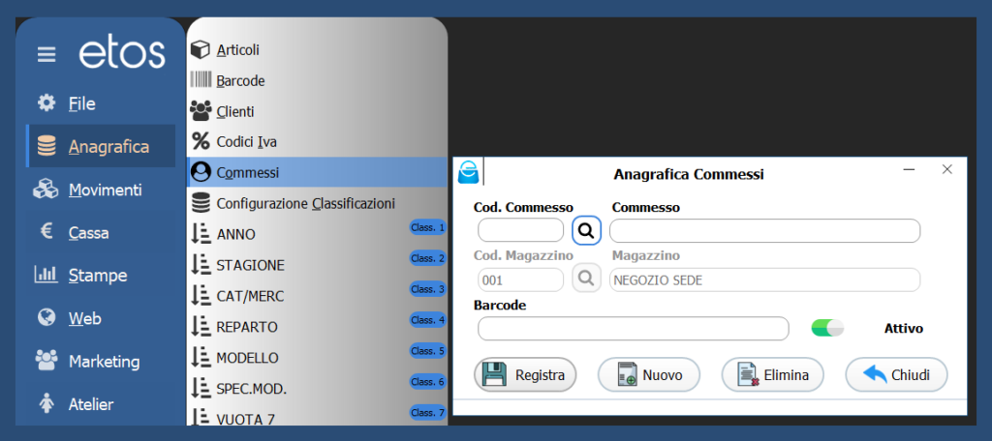Select the STAGIONE classification entry
The width and height of the screenshot is (992, 441).
(317, 265)
